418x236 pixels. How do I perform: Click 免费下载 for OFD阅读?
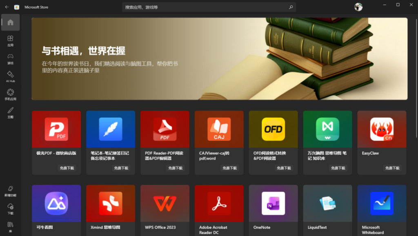pyautogui.click(x=284, y=168)
